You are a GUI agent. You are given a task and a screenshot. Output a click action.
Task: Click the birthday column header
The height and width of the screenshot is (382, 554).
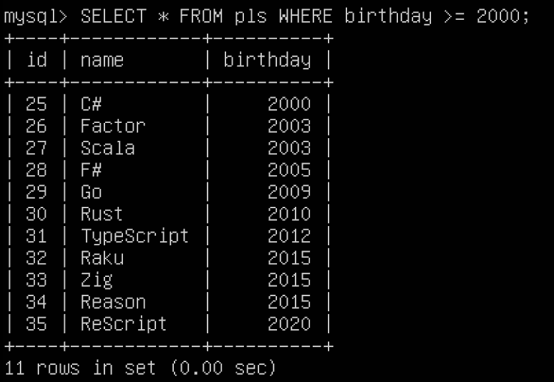[266, 60]
